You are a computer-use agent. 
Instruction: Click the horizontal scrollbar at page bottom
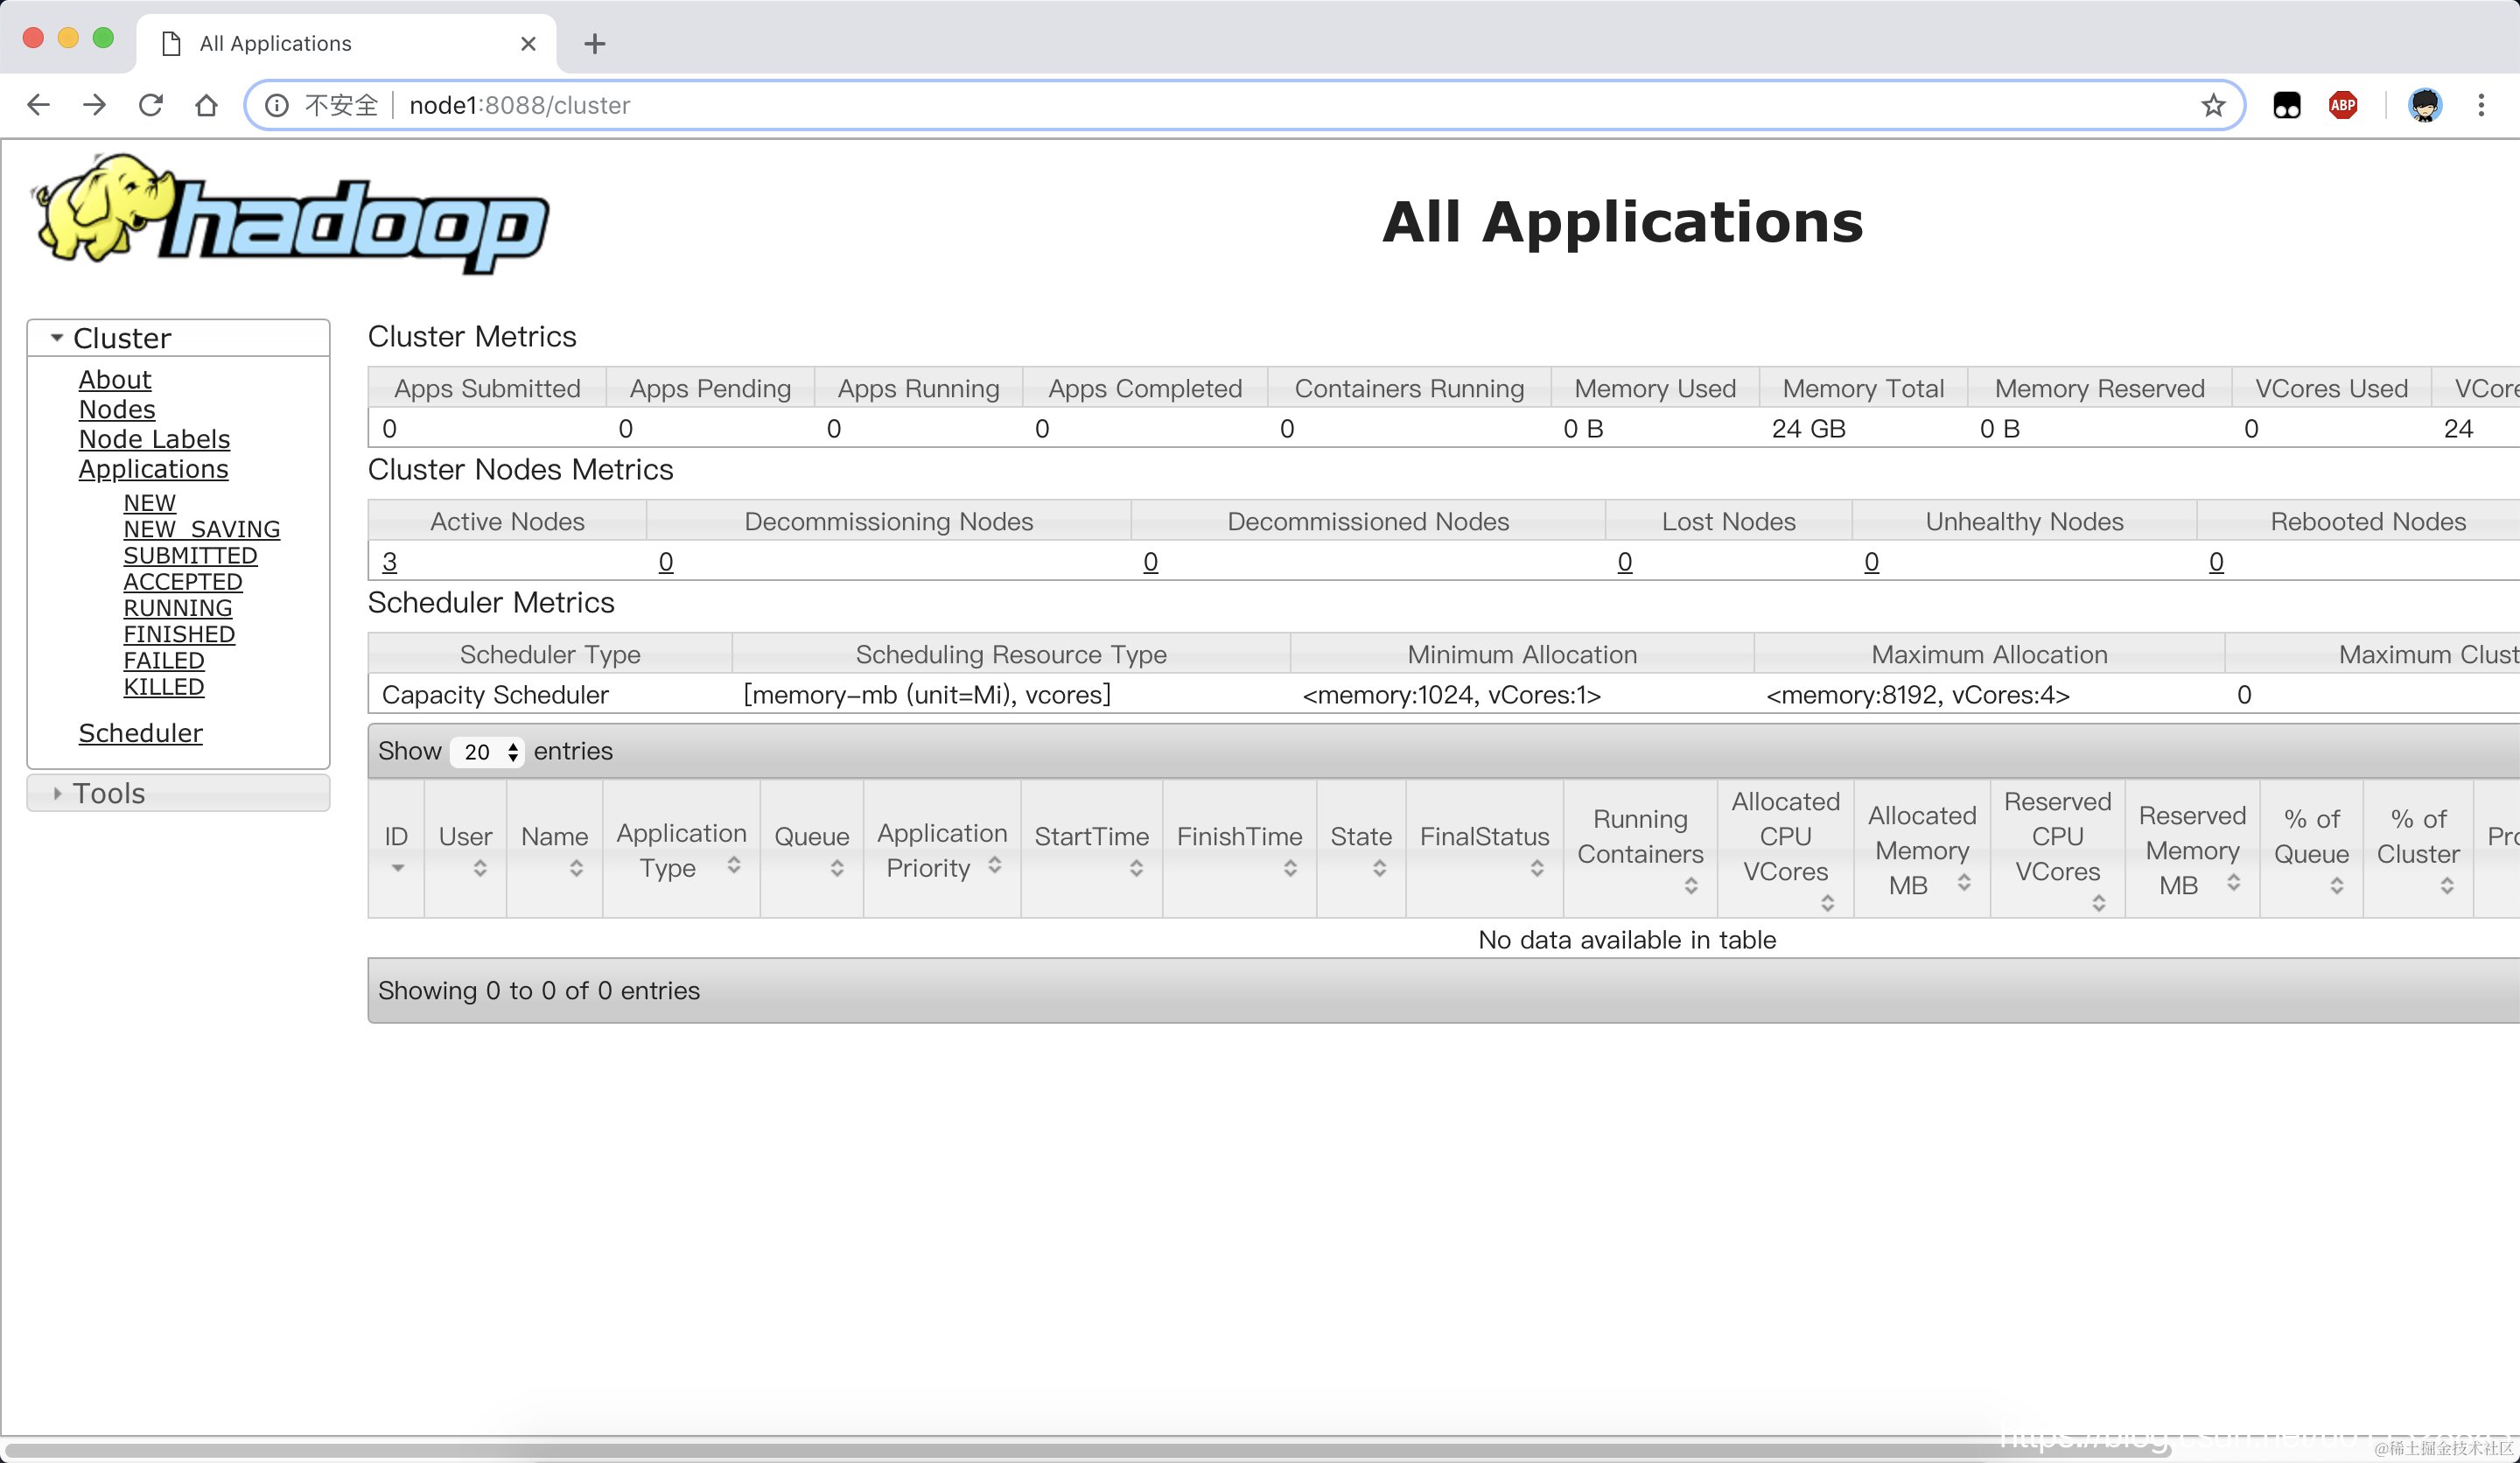1000,1449
